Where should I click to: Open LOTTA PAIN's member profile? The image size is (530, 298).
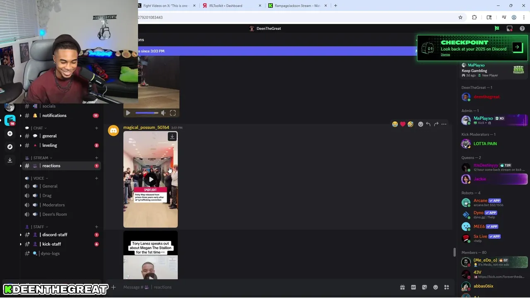click(494, 144)
